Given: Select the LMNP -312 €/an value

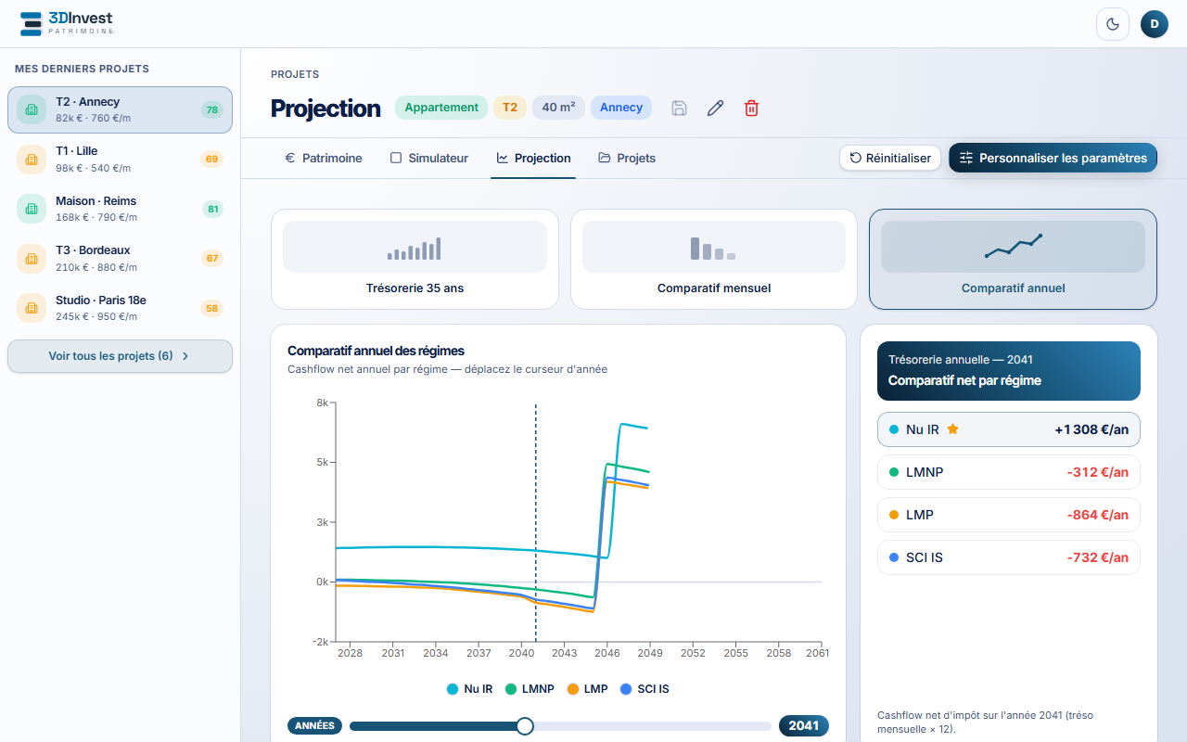Looking at the screenshot, I should (1098, 472).
